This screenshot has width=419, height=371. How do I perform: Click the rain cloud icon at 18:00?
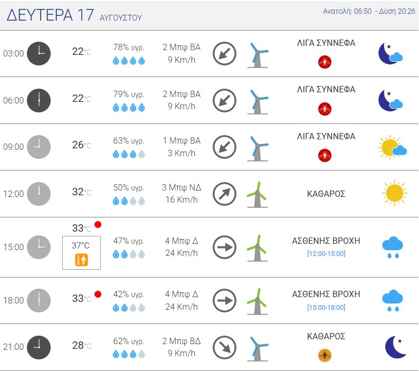(392, 300)
